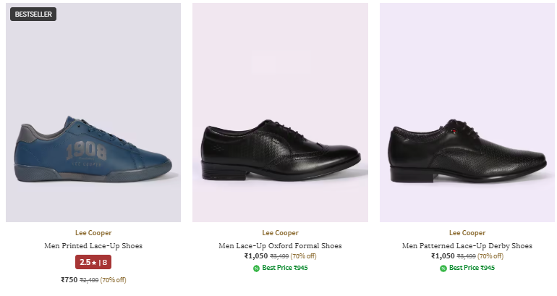The height and width of the screenshot is (296, 557).
Task: Click Best Price ₹945 text under Oxford shoes
Action: pos(285,268)
